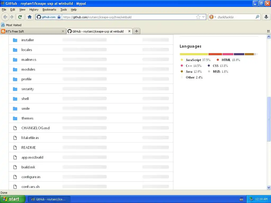
Task: Click the orange-red HTML segment of language bar
Action: 215,54
